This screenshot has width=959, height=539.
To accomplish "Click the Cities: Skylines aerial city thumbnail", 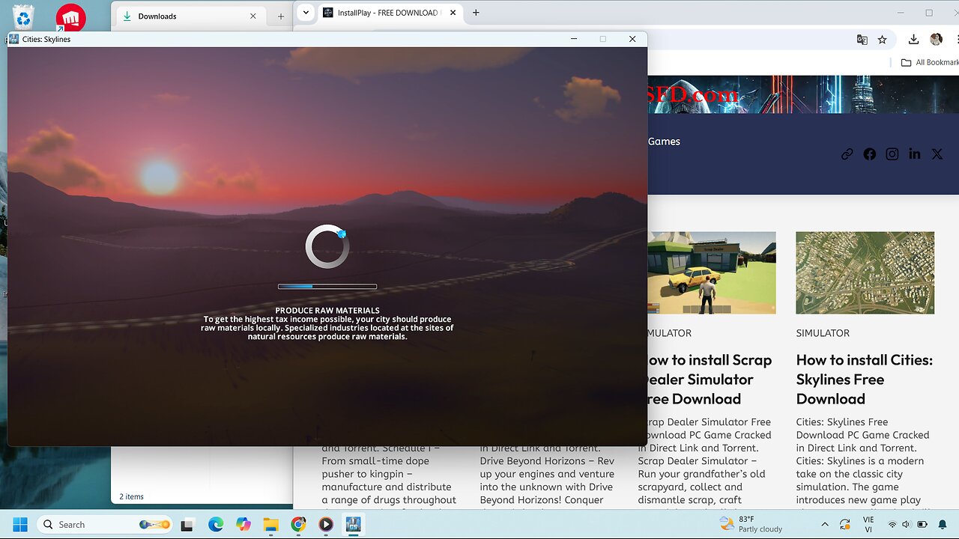I will click(865, 272).
